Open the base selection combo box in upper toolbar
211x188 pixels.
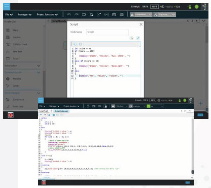(x=141, y=15)
